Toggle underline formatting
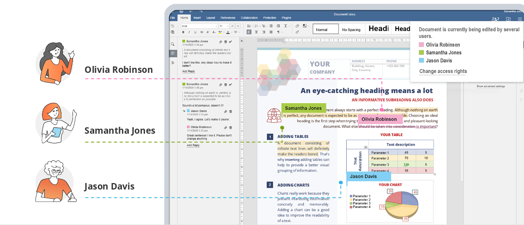Screen dimensions: 524x225 [195, 32]
